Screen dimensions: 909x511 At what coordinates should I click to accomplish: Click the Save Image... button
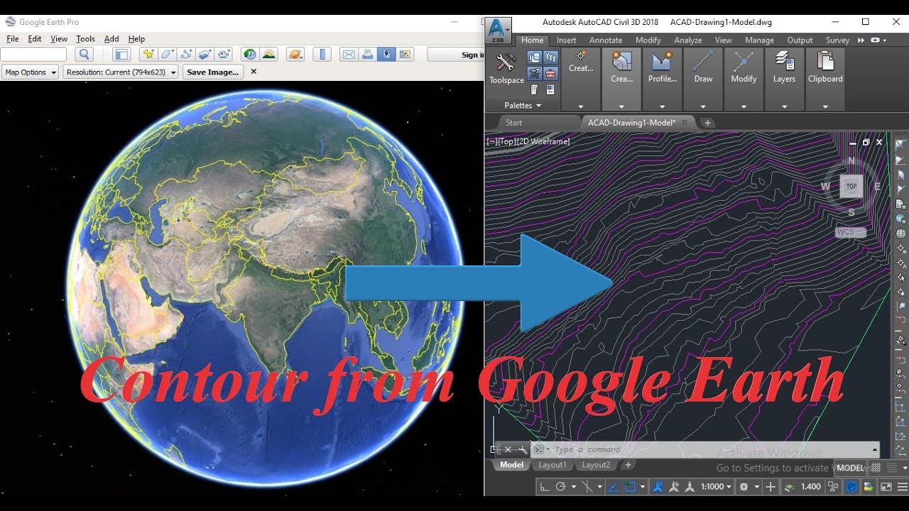click(212, 72)
